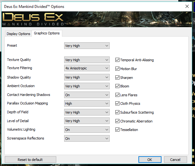Click the Screenspace Reflections label
The image size is (195, 166).
click(26, 138)
